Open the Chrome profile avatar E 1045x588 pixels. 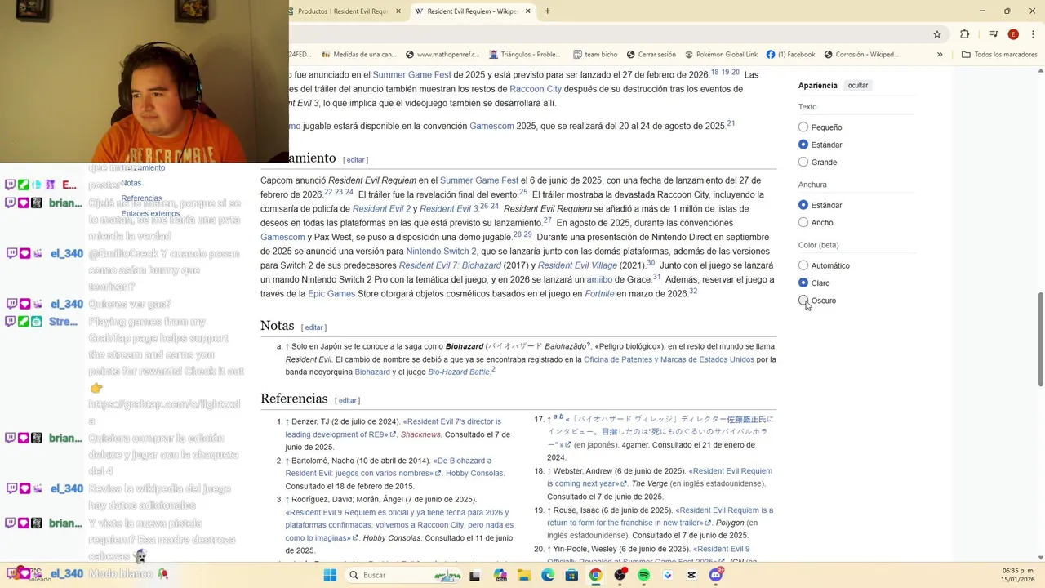1013,34
